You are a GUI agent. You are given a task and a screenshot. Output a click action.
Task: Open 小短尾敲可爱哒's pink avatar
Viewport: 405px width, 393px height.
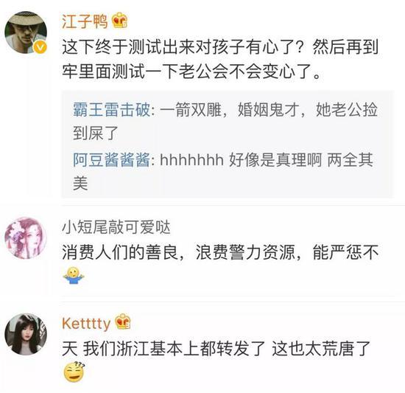(x=26, y=238)
